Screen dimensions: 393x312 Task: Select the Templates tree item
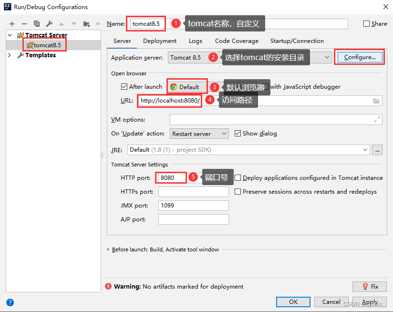[41, 55]
